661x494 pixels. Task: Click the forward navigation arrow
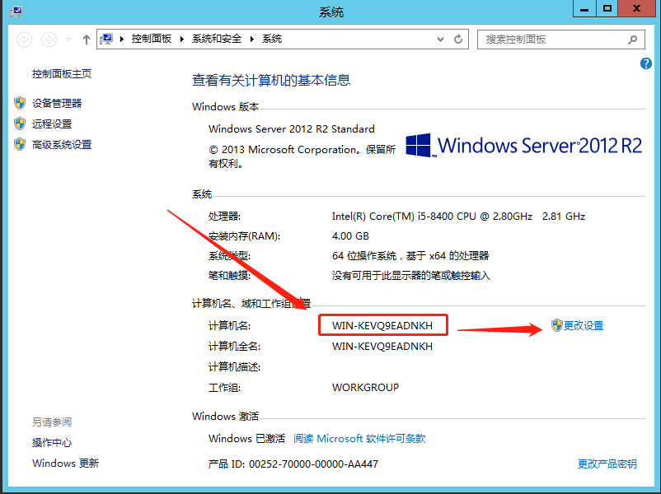click(x=48, y=38)
